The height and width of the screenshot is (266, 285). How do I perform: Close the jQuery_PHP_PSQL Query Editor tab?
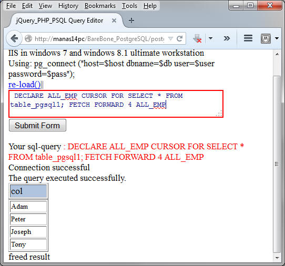point(114,21)
